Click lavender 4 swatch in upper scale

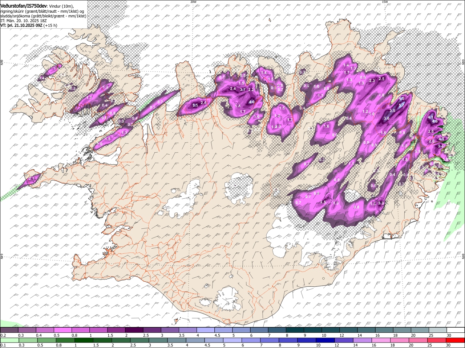coord(206,330)
